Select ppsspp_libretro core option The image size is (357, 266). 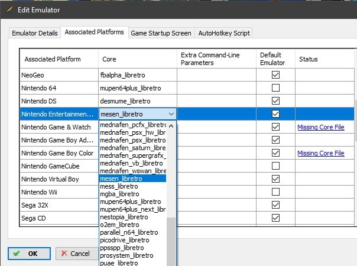tap(133, 248)
